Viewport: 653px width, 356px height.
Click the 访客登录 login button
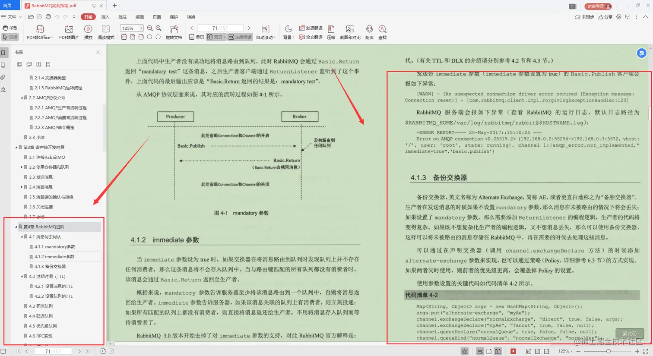[598, 6]
